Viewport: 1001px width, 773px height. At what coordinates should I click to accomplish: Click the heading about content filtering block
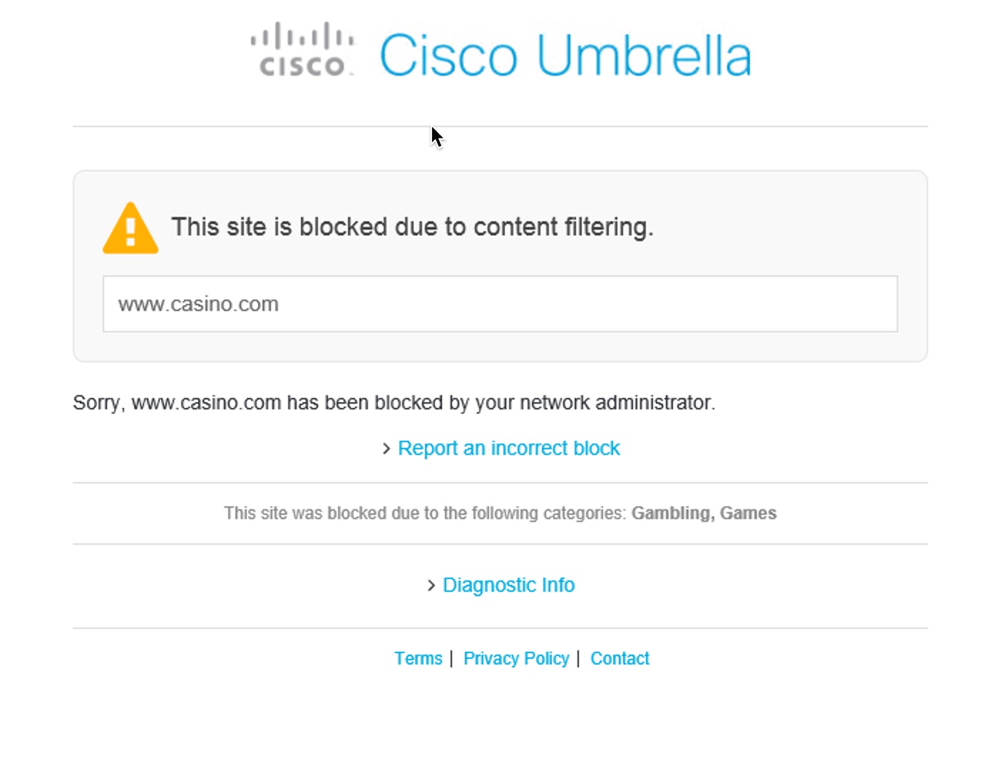click(412, 227)
